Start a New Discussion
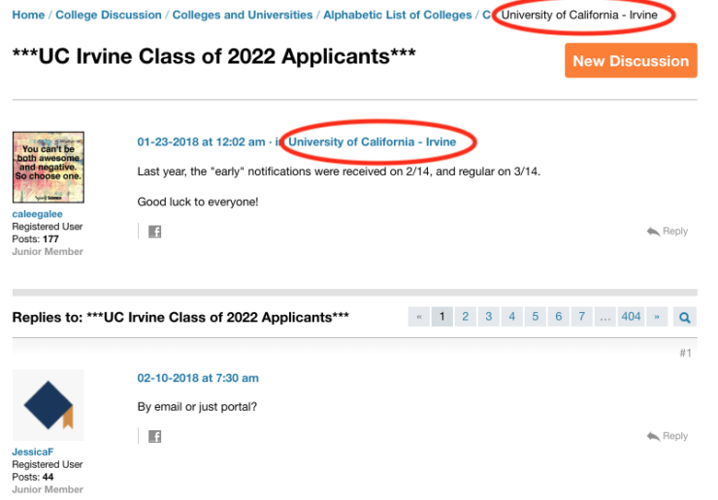 point(631,60)
